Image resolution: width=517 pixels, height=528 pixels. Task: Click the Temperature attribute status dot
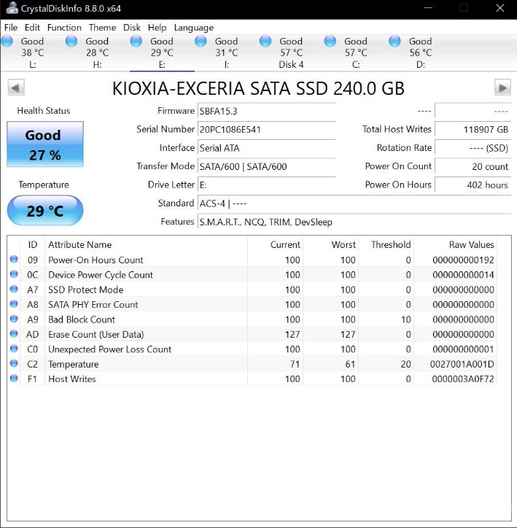coord(14,364)
